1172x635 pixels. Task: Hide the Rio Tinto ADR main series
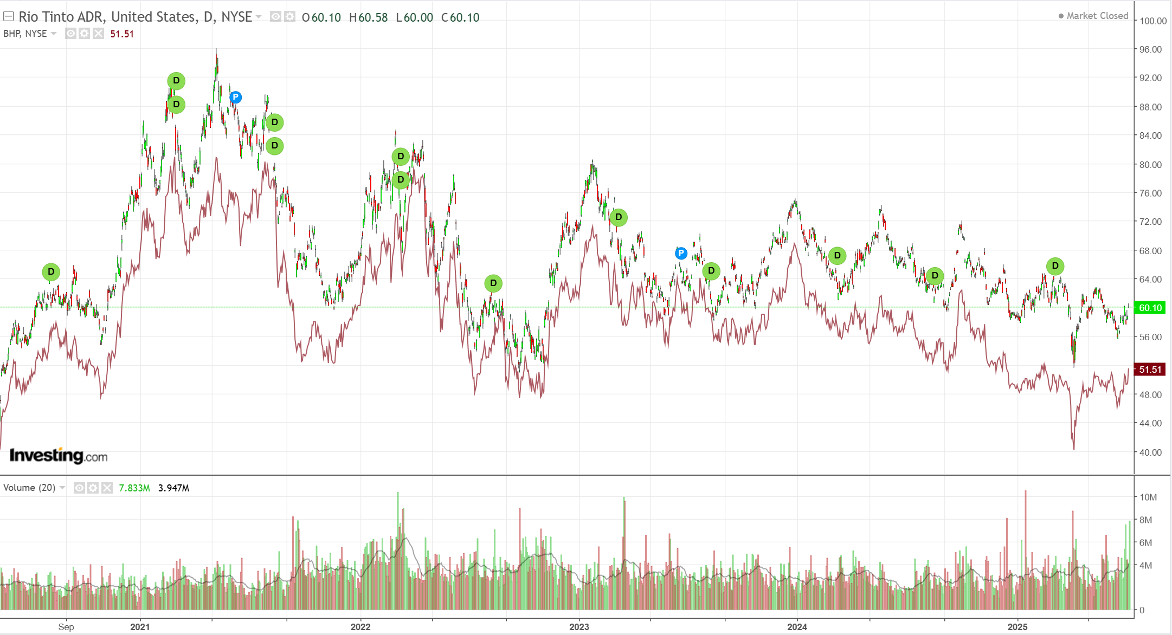[275, 17]
